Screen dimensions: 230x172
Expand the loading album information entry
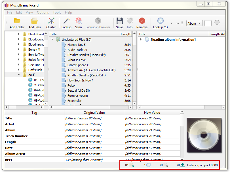141,39
